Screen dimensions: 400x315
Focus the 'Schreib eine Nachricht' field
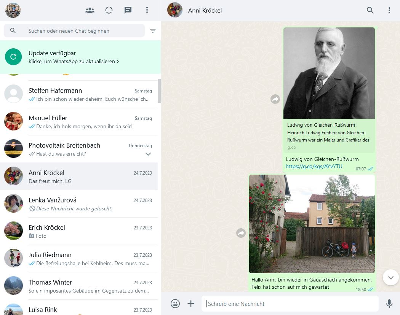(290, 304)
